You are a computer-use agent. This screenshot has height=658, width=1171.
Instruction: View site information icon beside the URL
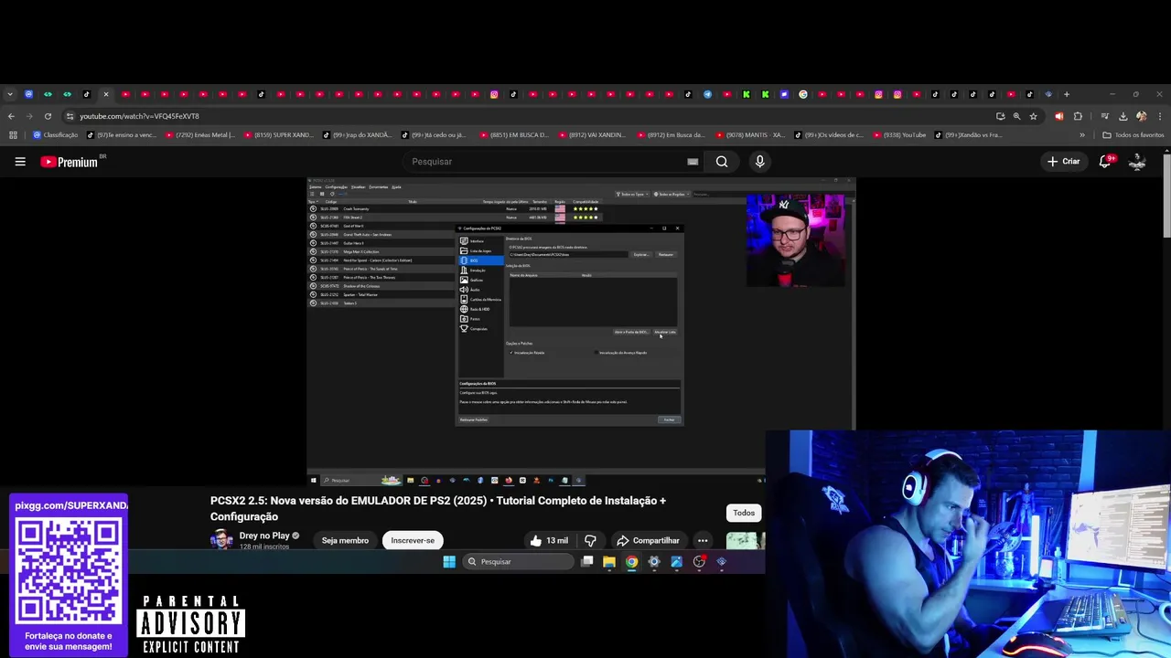pos(70,116)
